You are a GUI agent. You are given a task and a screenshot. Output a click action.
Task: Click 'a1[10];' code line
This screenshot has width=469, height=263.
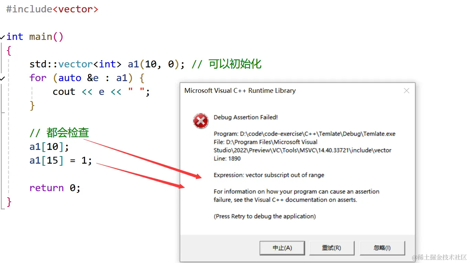(49, 147)
